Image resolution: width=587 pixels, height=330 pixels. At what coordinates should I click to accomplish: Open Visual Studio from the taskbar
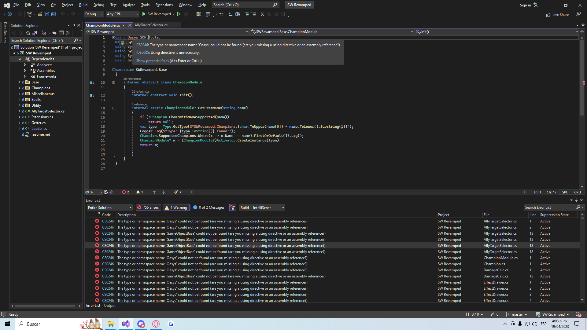[x=126, y=324]
